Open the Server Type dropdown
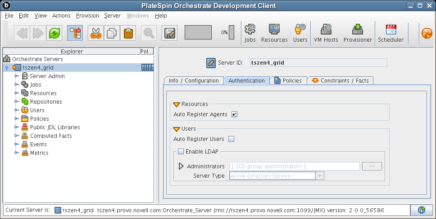436x219 pixels. coord(320,176)
